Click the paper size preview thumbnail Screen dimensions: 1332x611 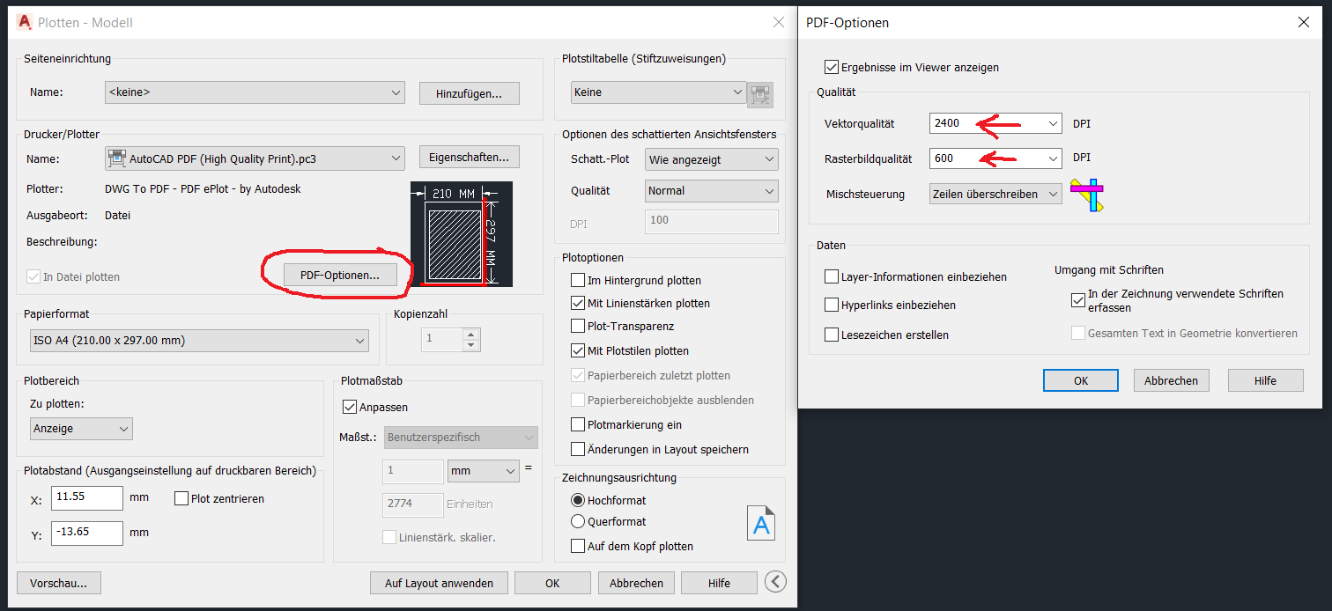(x=462, y=233)
